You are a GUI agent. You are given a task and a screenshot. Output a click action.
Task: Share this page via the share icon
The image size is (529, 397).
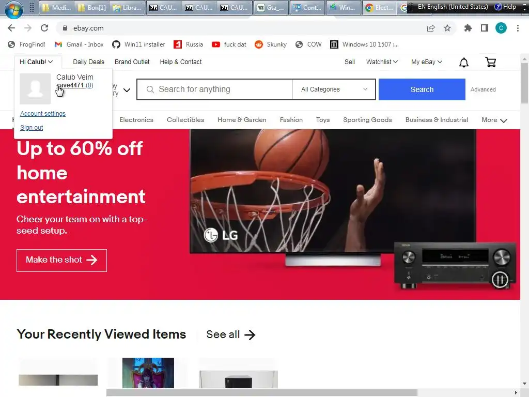431,28
